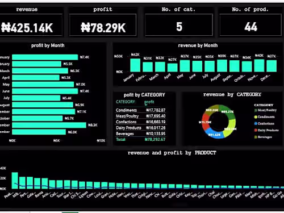The height and width of the screenshot is (213, 284).
Task: Click the Beverages row in profit table
Action: coord(140,133)
